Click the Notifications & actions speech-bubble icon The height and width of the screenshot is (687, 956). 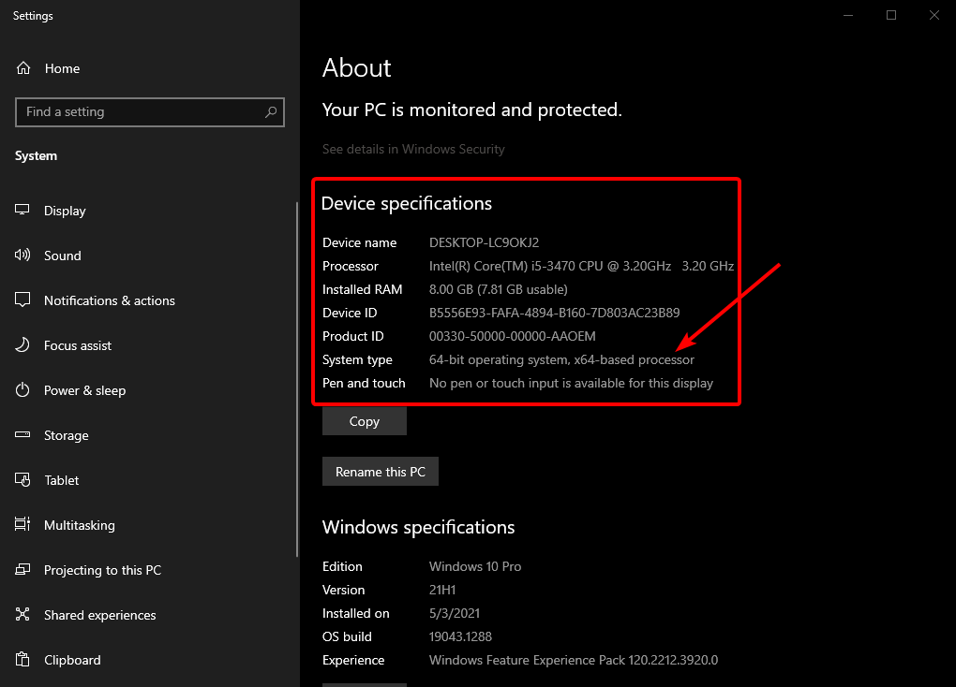pyautogui.click(x=22, y=300)
